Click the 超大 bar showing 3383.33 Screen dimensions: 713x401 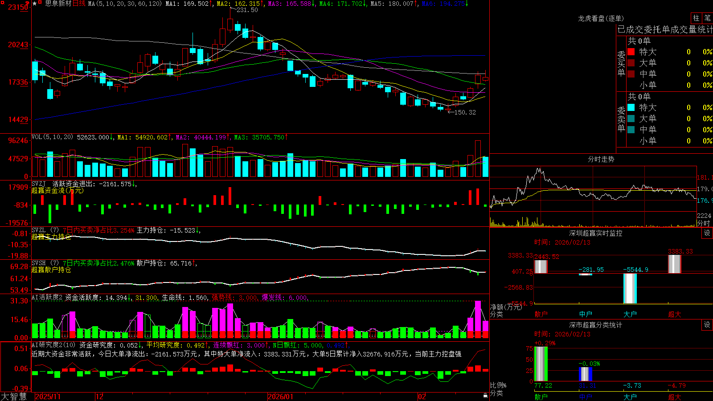coord(674,264)
